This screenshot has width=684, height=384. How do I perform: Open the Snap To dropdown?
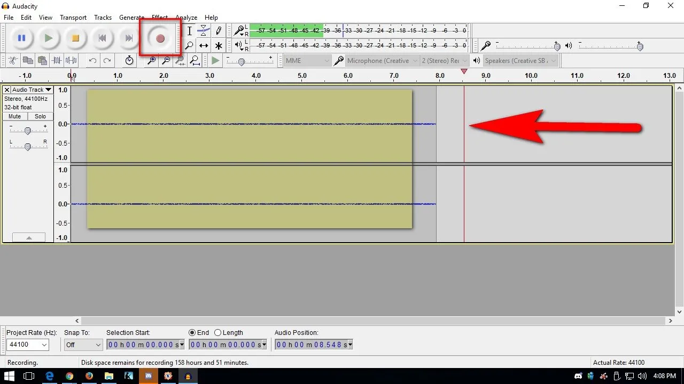(x=97, y=345)
